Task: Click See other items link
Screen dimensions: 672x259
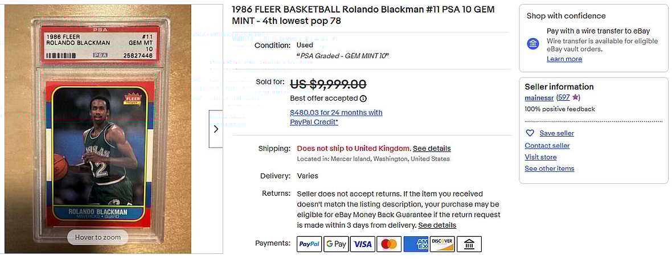Action: 549,168
